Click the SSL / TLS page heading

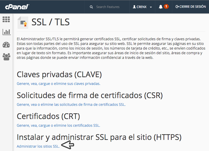click(50, 22)
